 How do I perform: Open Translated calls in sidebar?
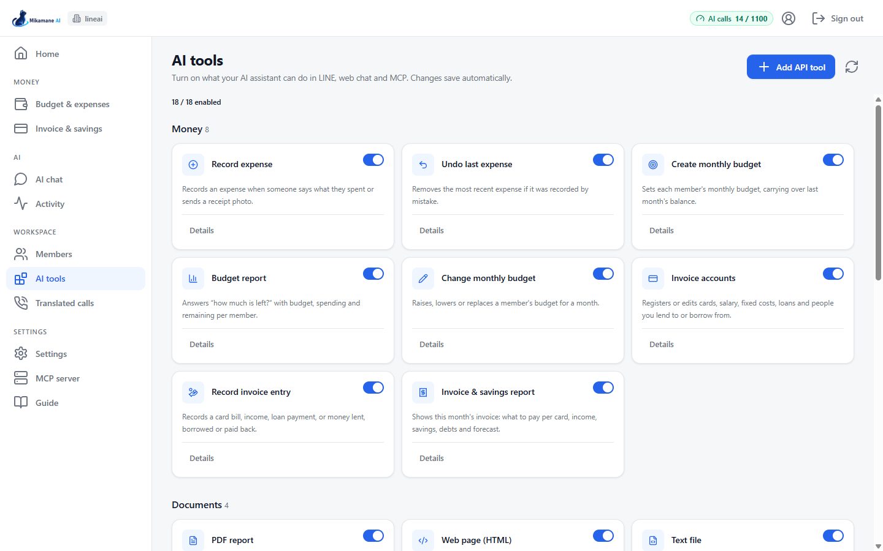click(75, 303)
